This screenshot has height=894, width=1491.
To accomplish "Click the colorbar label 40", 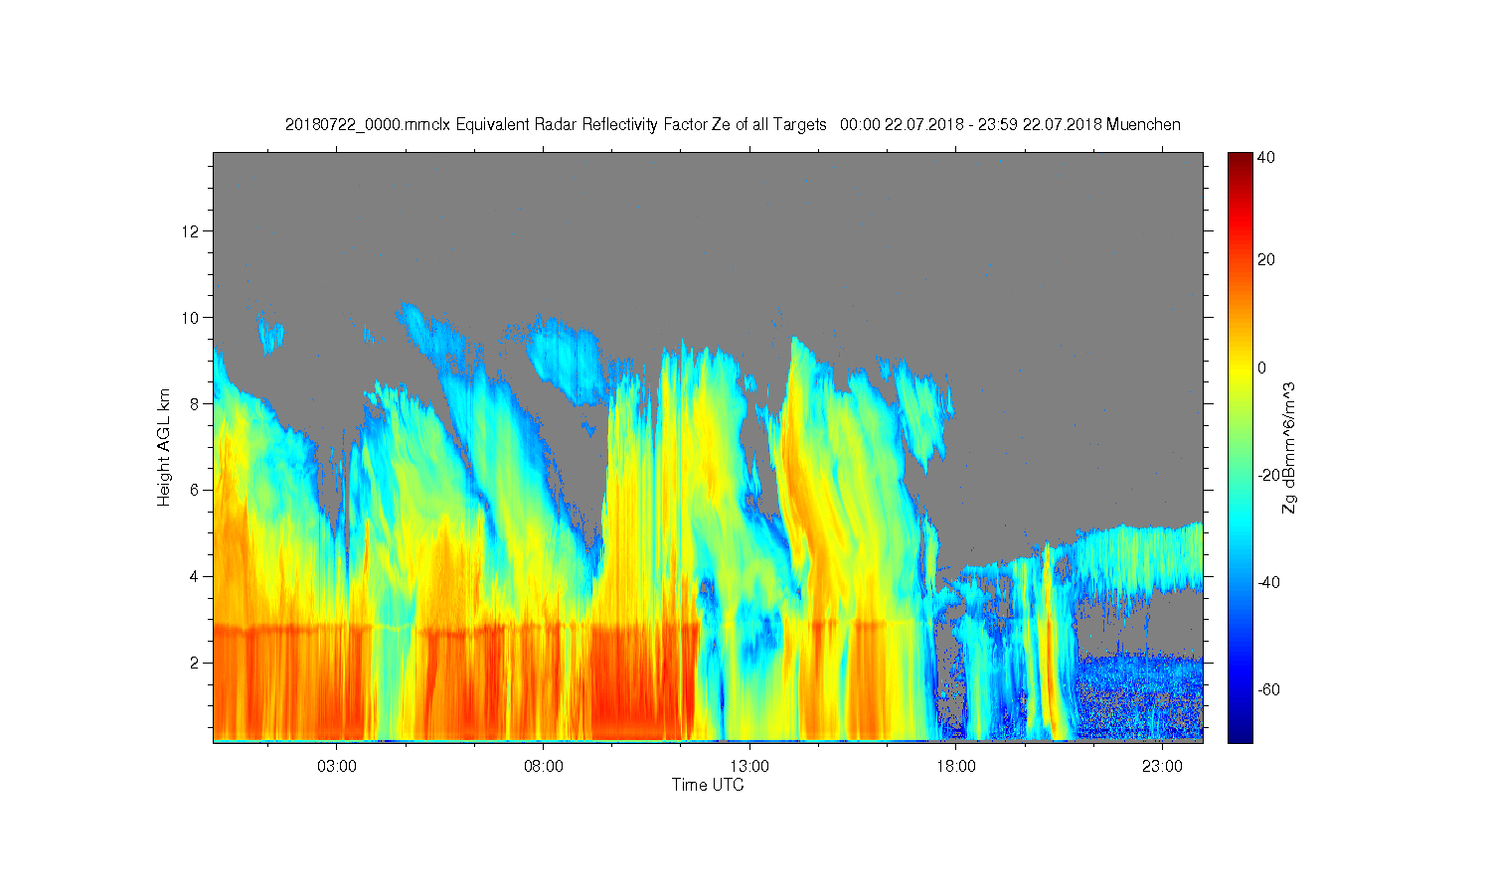I will coord(1266,157).
